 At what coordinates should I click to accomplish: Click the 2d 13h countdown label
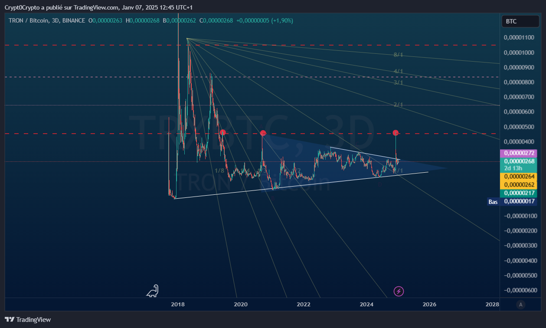point(513,168)
